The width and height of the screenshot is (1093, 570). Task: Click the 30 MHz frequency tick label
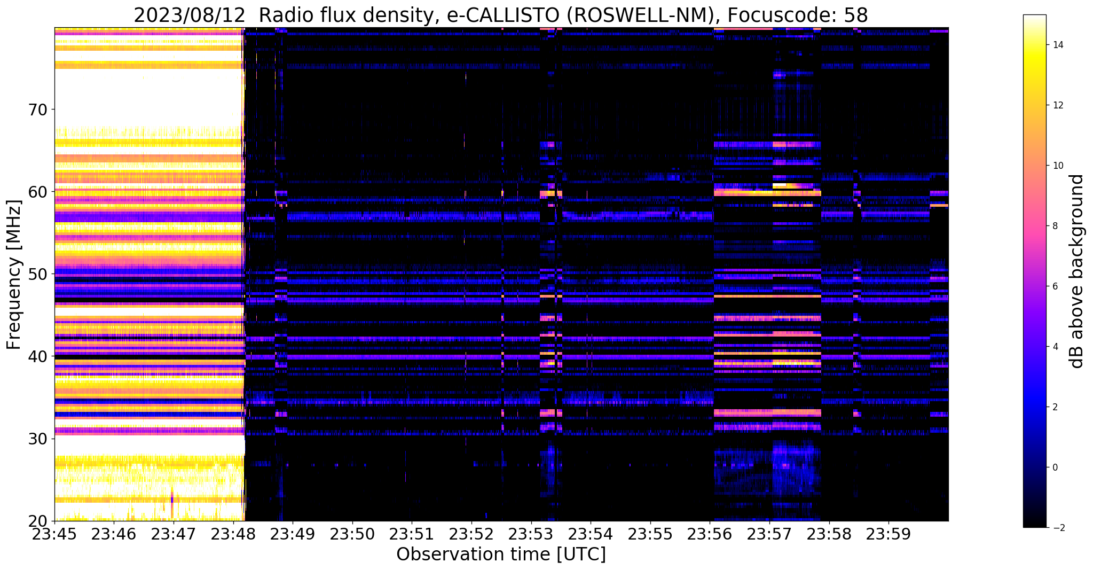pos(38,439)
